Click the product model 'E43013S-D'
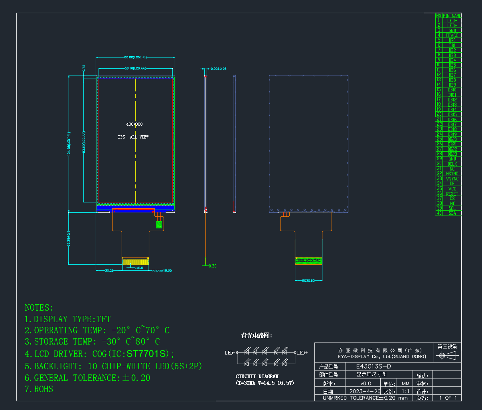 tap(373, 366)
